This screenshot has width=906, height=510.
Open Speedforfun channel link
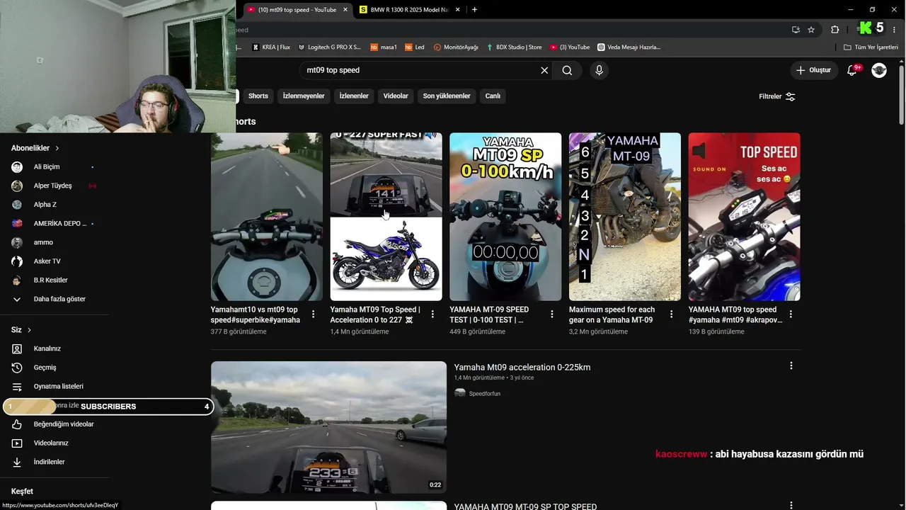tap(484, 394)
